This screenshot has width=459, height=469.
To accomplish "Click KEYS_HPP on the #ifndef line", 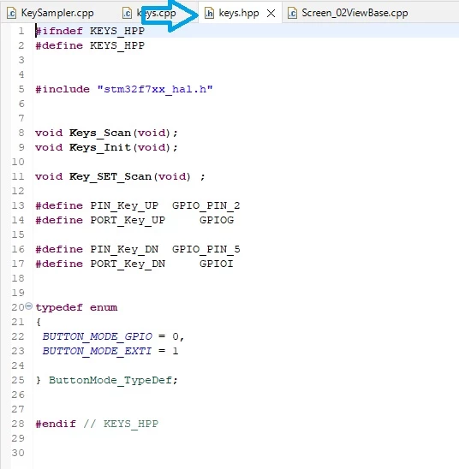I will point(117,31).
